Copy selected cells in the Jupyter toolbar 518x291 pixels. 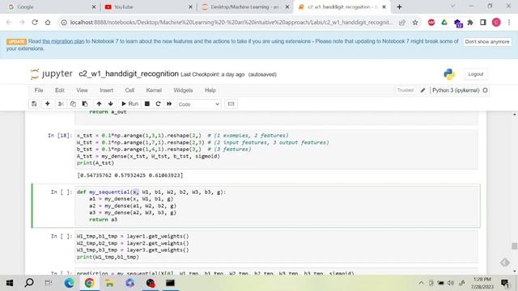tap(73, 104)
